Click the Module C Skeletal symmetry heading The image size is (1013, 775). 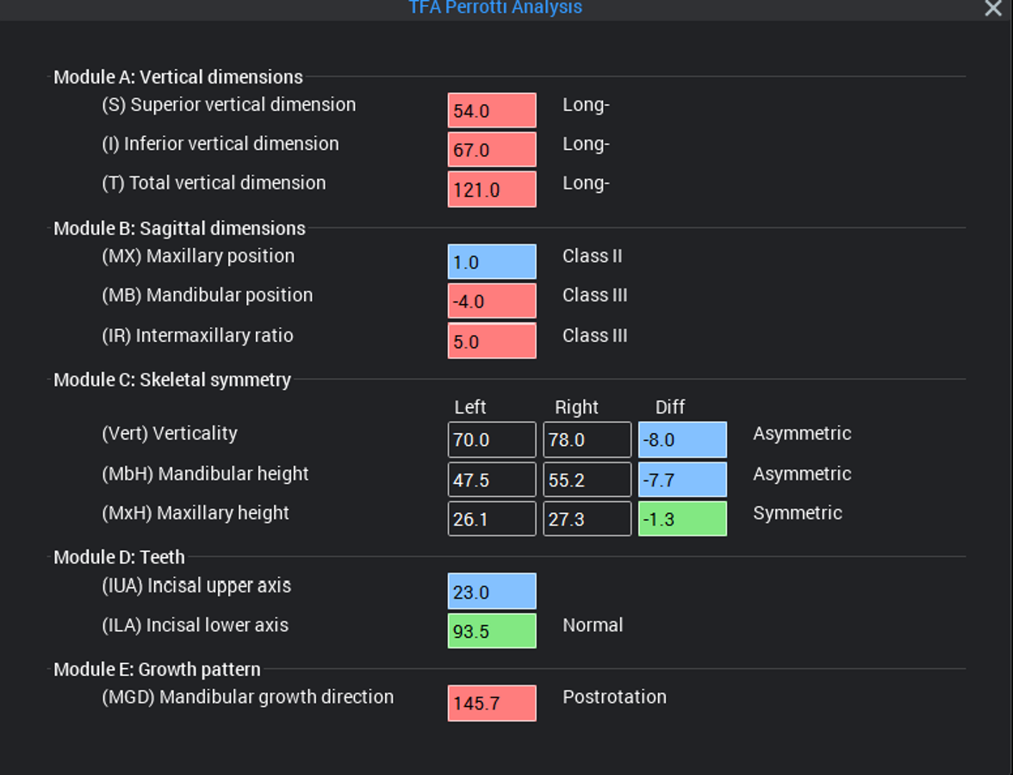tap(172, 380)
